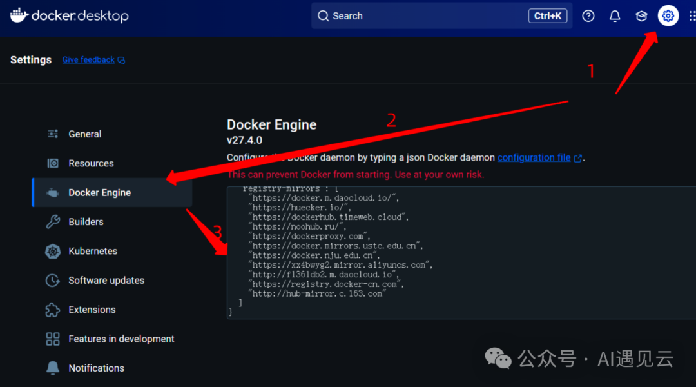Viewport: 696px width, 387px height.
Task: Click the Docker Engine page heading
Action: coord(272,125)
